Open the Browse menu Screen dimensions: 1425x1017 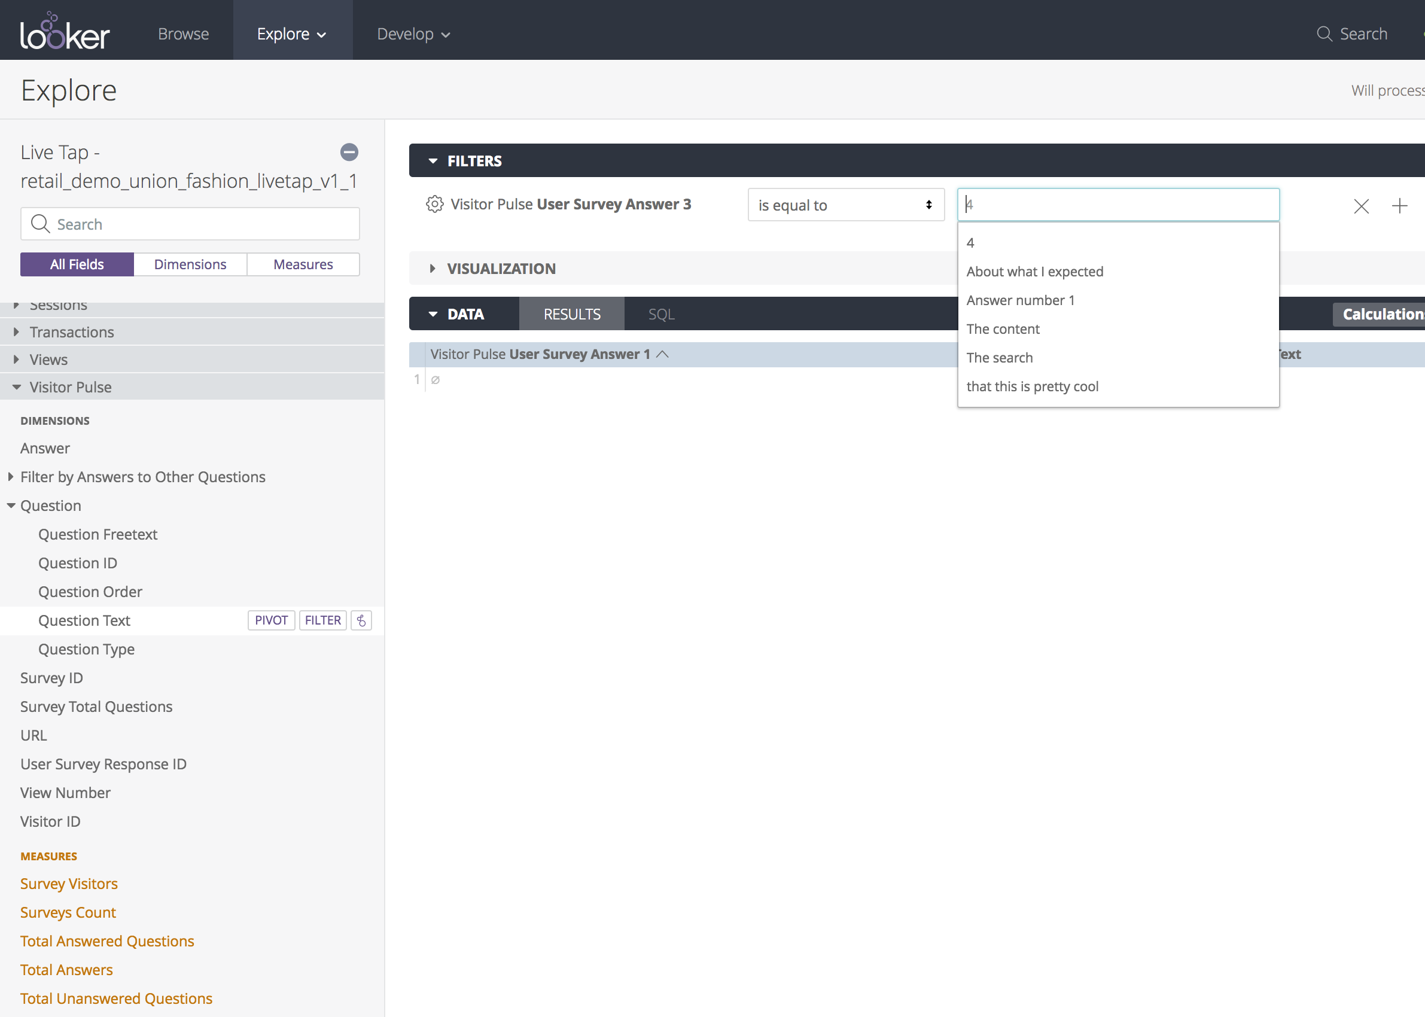pos(184,34)
